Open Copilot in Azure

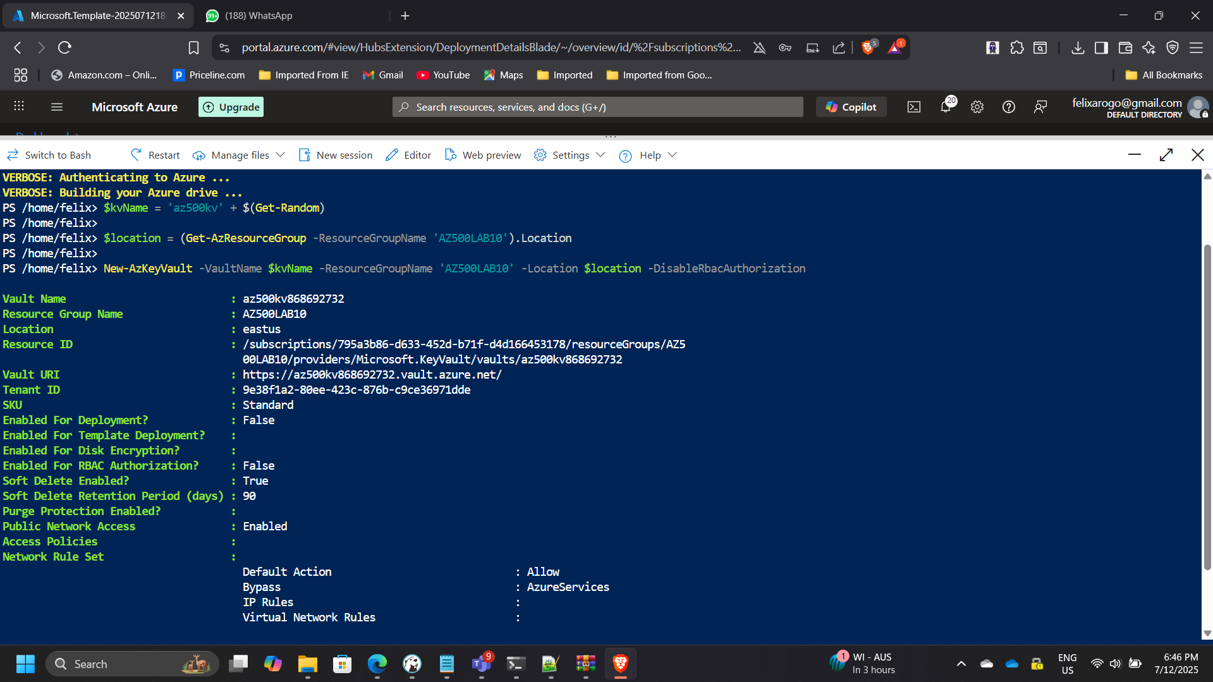pyautogui.click(x=851, y=107)
